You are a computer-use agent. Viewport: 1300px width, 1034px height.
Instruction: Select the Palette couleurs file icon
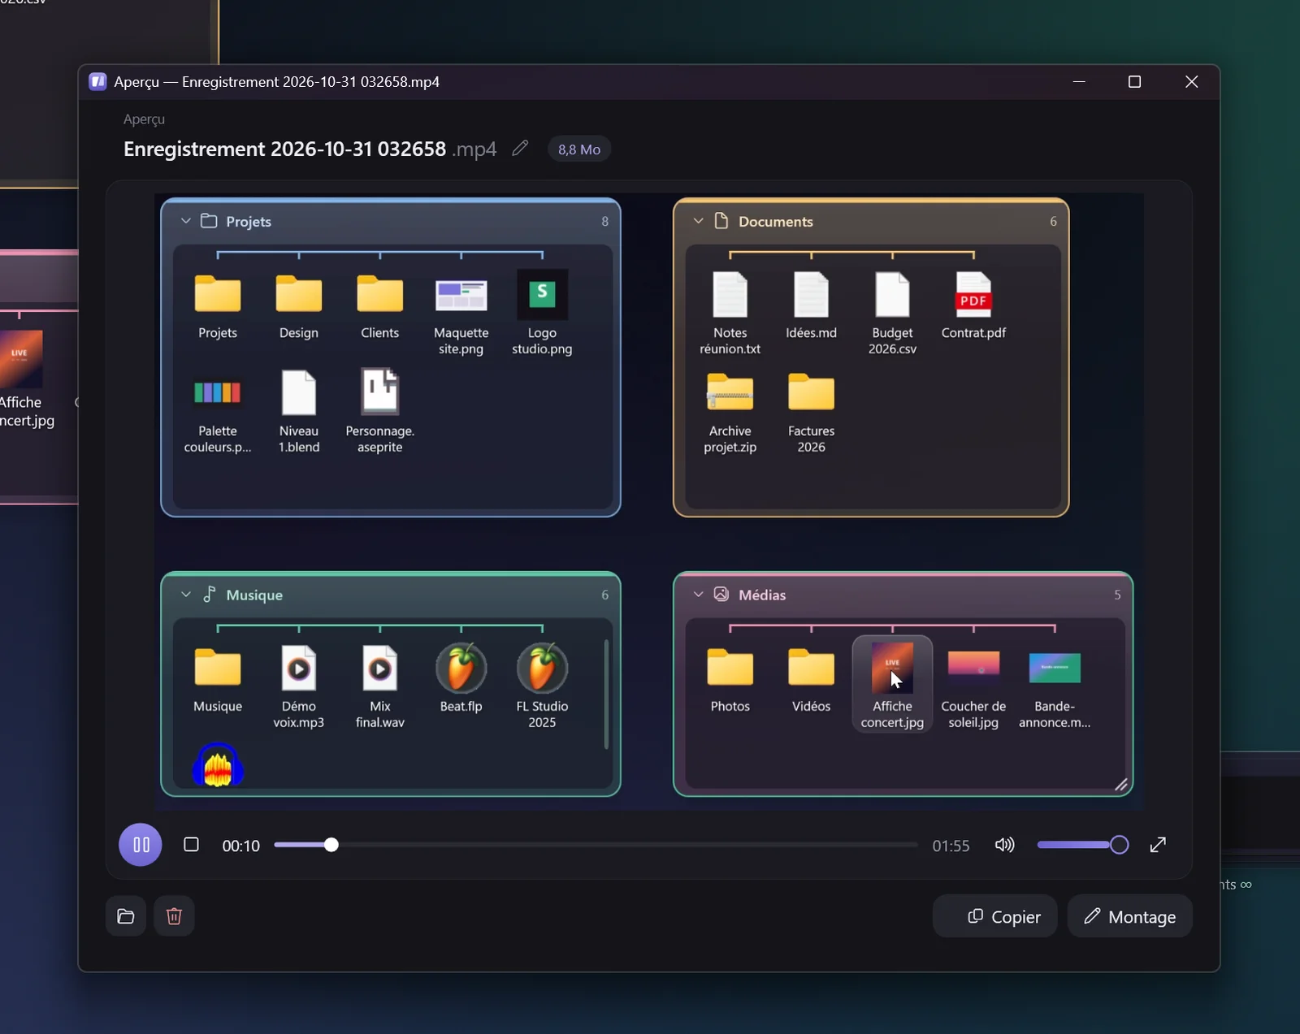pyautogui.click(x=218, y=393)
